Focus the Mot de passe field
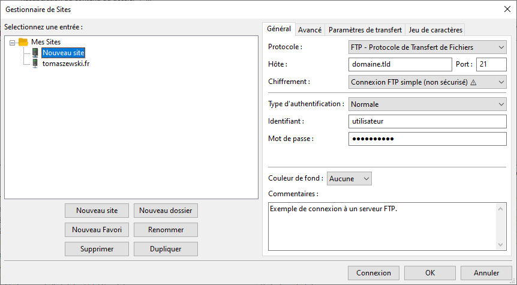 427,139
